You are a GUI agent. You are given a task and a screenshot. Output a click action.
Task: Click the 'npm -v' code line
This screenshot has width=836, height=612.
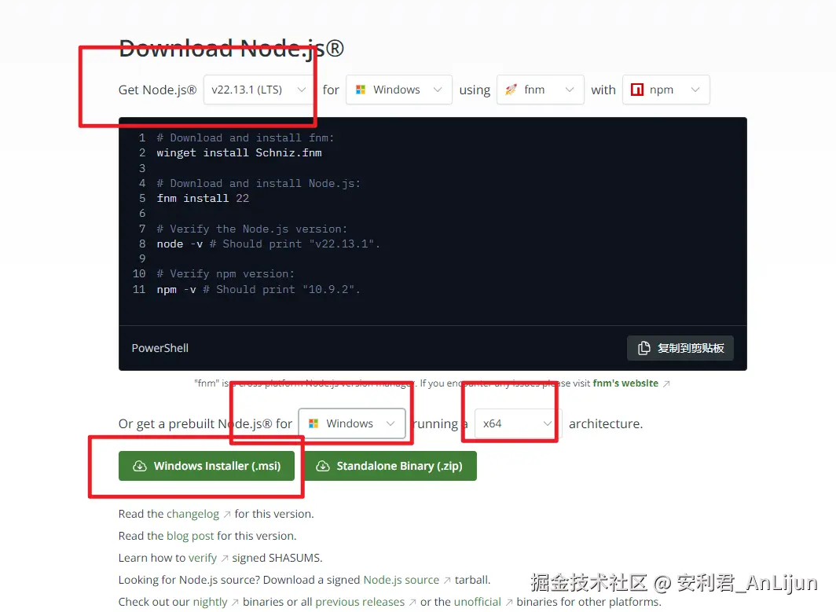[x=258, y=289]
